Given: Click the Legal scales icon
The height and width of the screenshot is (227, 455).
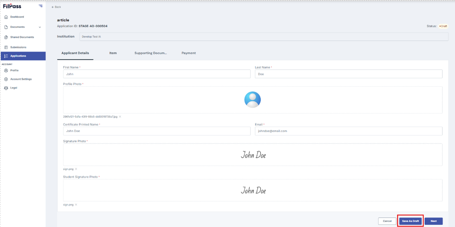Looking at the screenshot, I should click(6, 88).
